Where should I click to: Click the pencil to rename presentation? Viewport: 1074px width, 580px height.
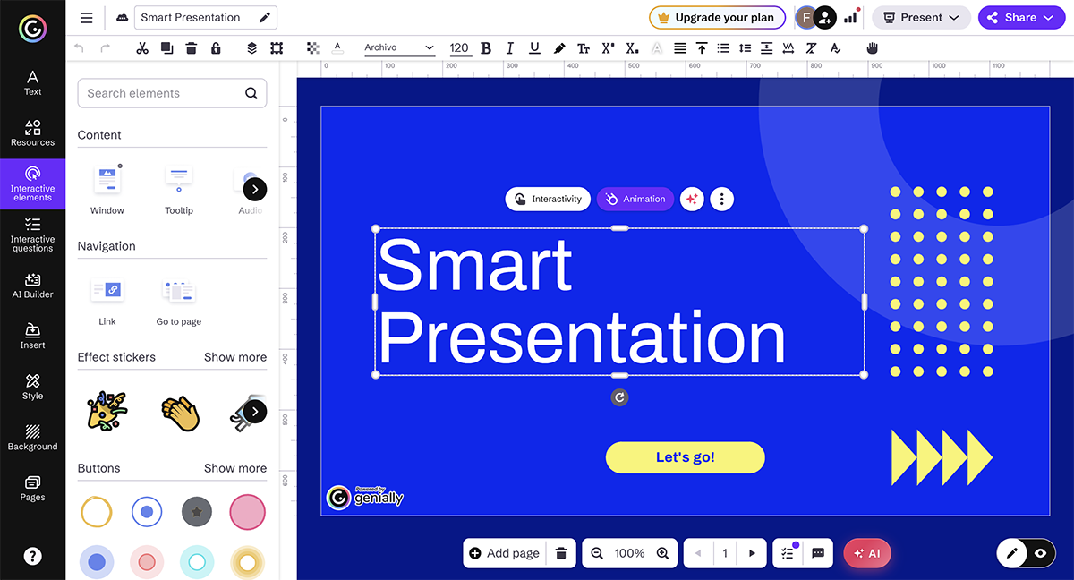tap(264, 17)
